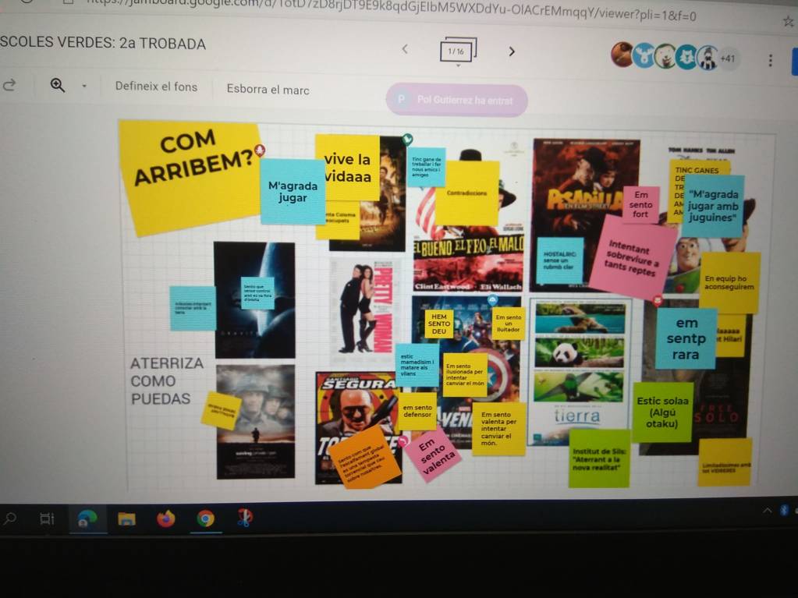Open File Explorer from the taskbar

click(x=126, y=518)
